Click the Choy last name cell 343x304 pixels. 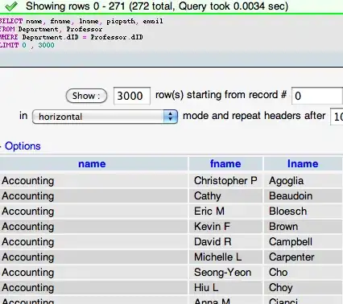coord(304,288)
